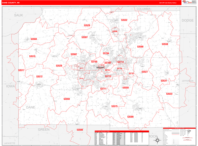Click the IOWA county label
This screenshot has height=146, width=198.
[11, 86]
